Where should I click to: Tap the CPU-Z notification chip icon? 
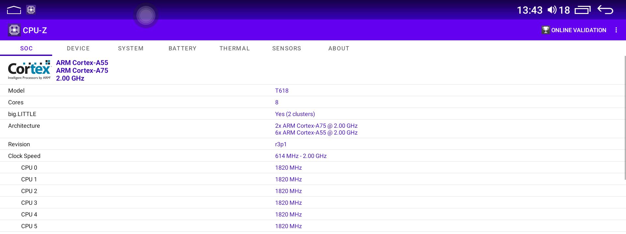tap(31, 10)
